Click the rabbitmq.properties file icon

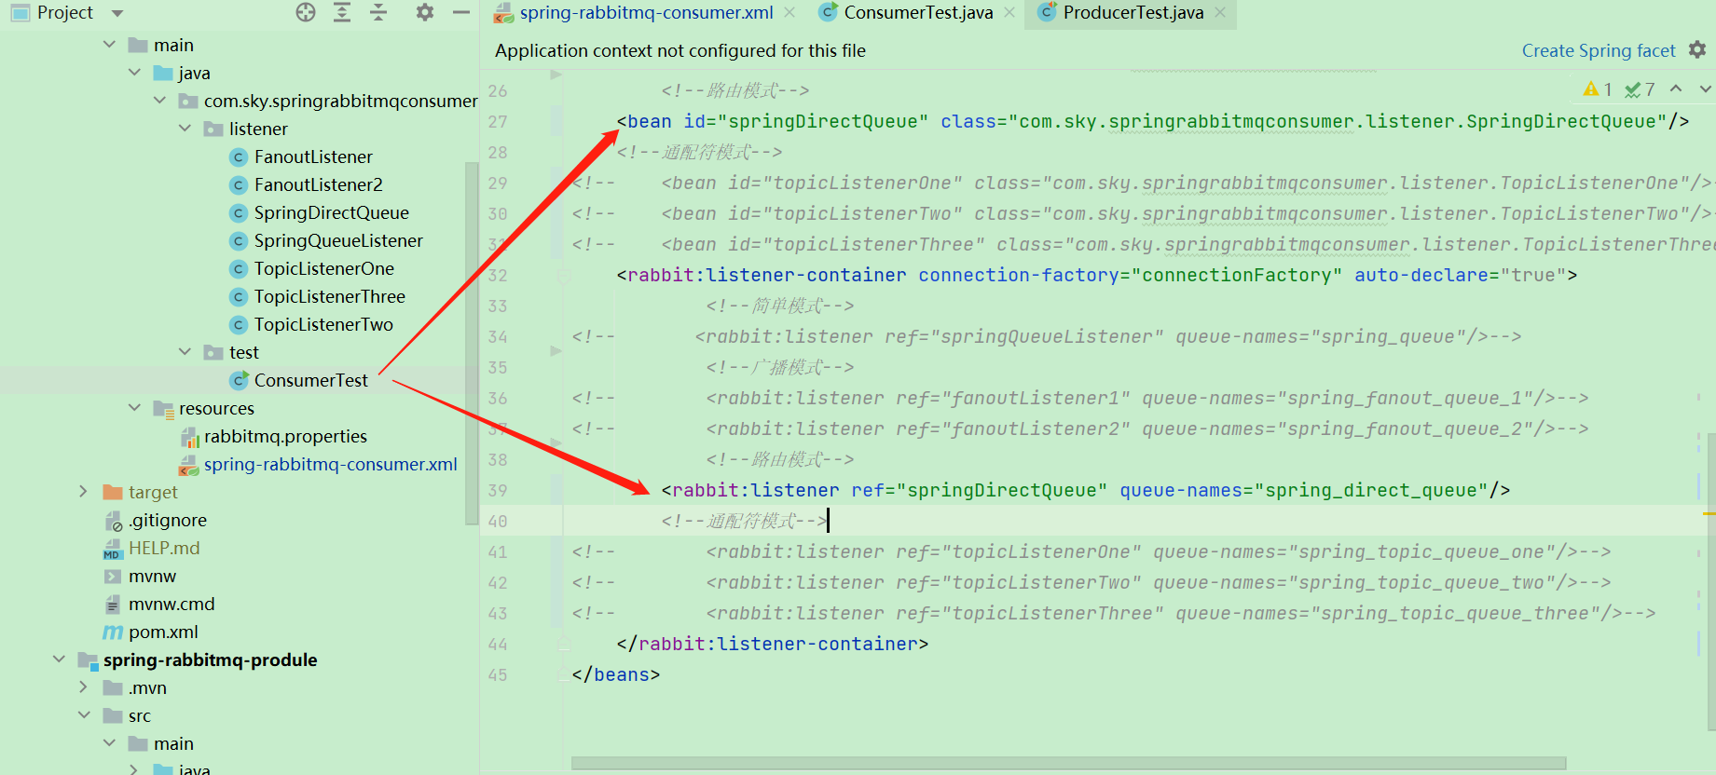click(x=189, y=436)
